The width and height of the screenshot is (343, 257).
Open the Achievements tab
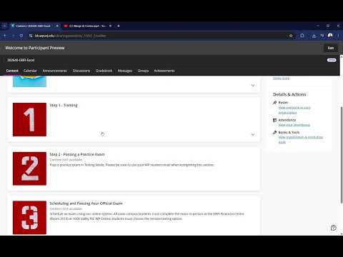coord(164,71)
